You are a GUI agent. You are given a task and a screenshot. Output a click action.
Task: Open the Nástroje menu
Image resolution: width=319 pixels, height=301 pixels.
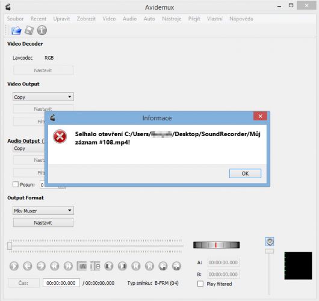pyautogui.click(x=172, y=19)
